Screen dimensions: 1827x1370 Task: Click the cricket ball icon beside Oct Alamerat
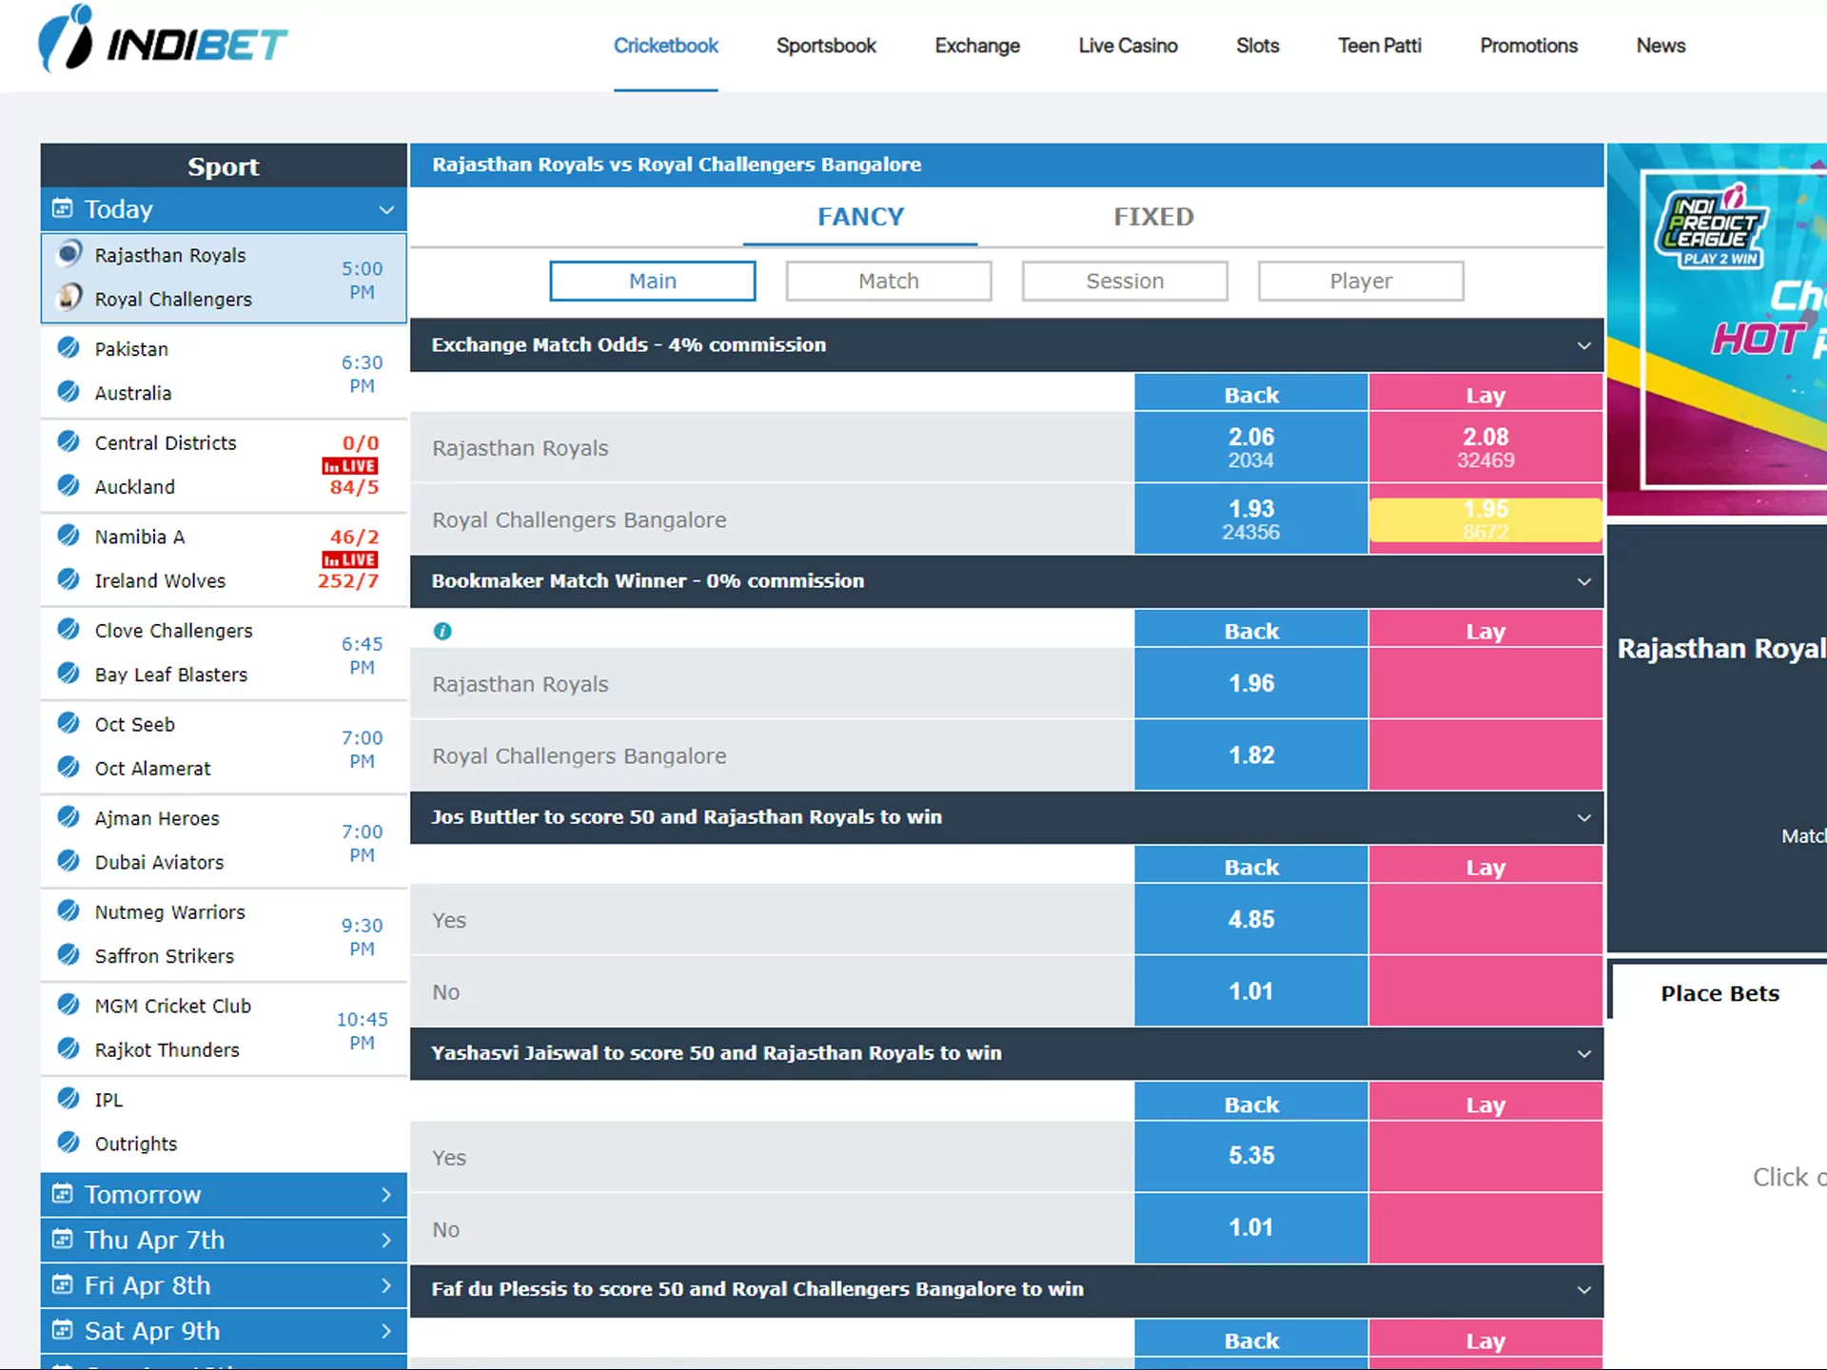[69, 767]
